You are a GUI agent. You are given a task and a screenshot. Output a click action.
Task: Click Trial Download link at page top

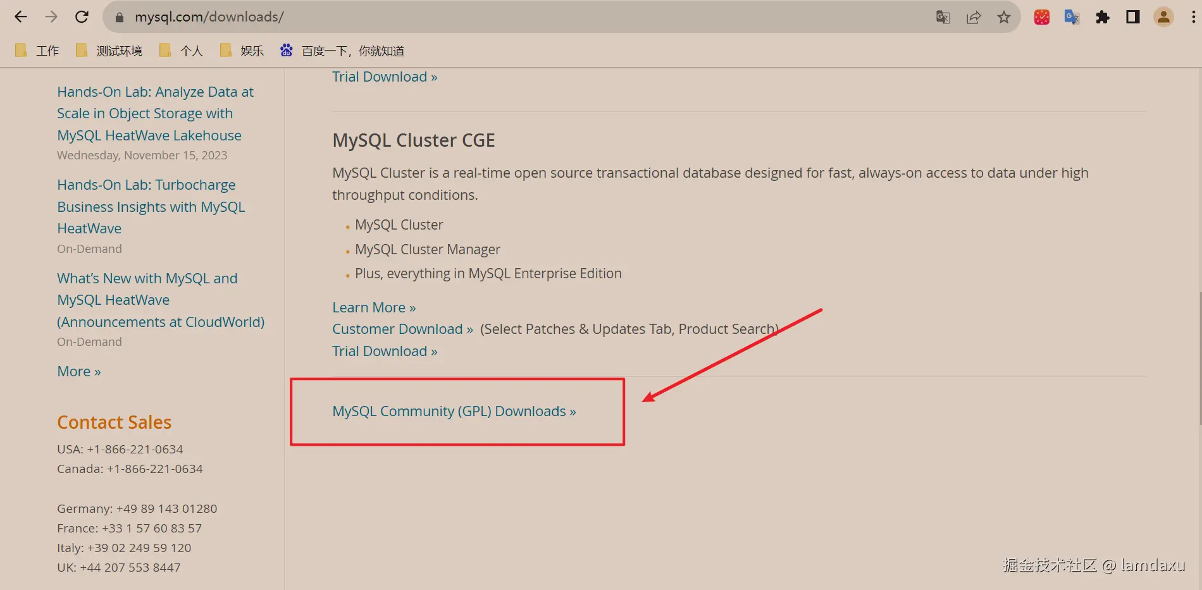pyautogui.click(x=385, y=77)
